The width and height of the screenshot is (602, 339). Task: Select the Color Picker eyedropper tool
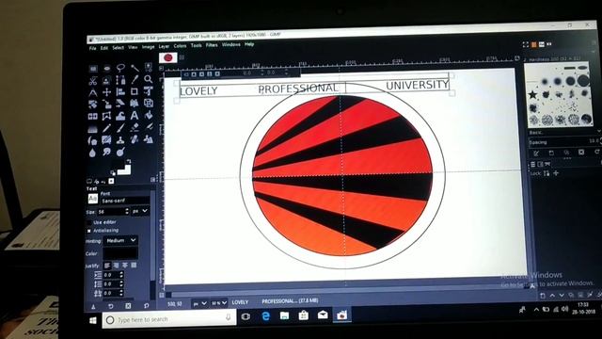click(135, 79)
